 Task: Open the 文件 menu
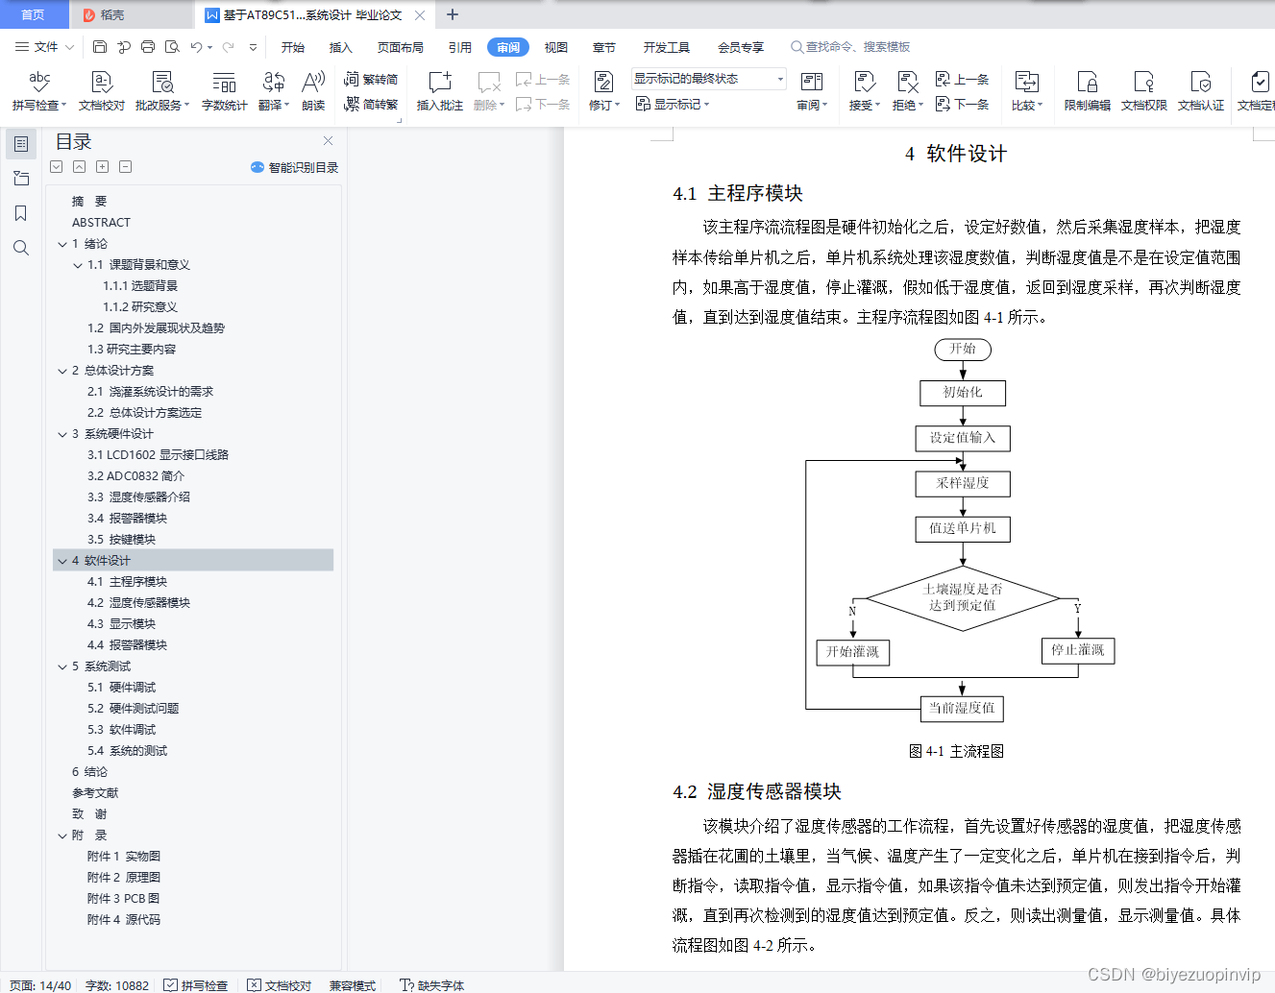(x=44, y=46)
